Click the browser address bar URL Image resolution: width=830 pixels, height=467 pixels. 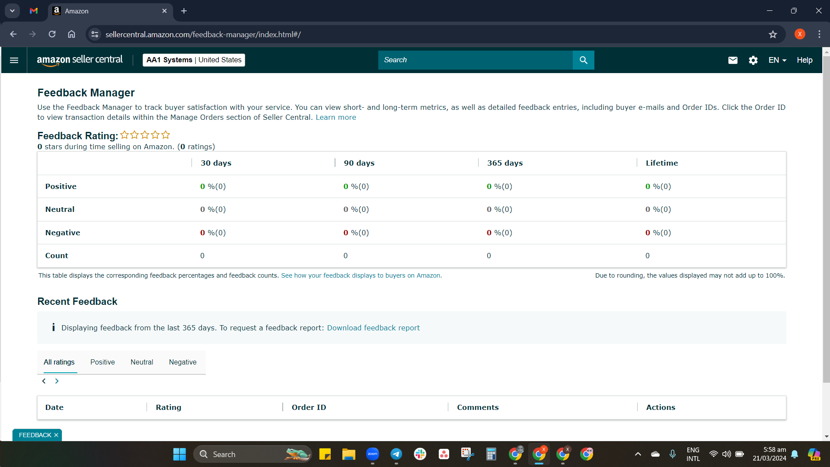pos(203,34)
